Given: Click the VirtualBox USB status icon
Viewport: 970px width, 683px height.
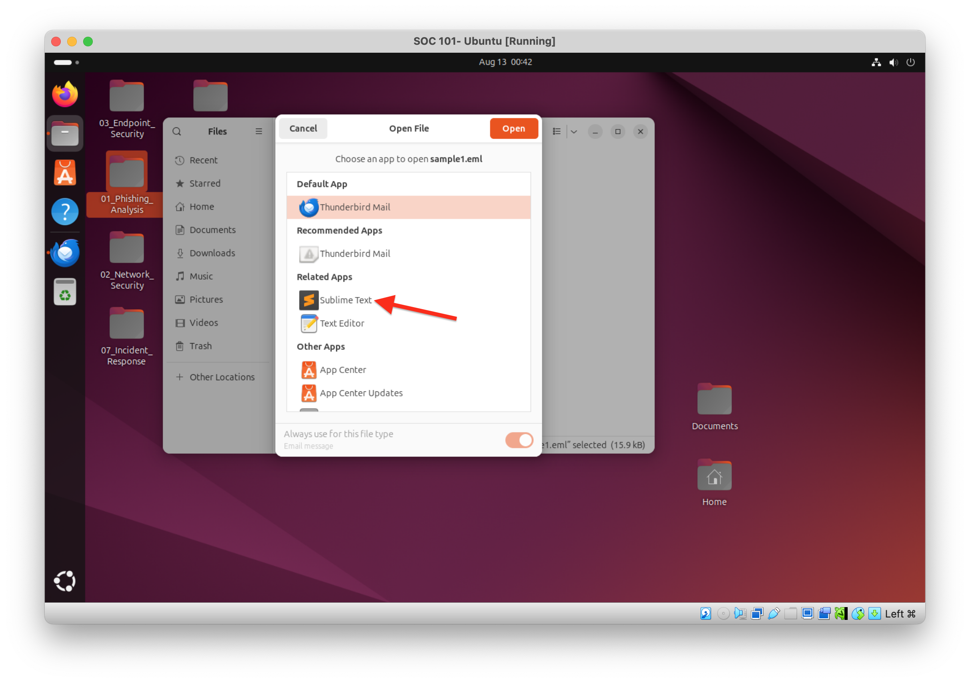Looking at the screenshot, I should click(x=774, y=614).
